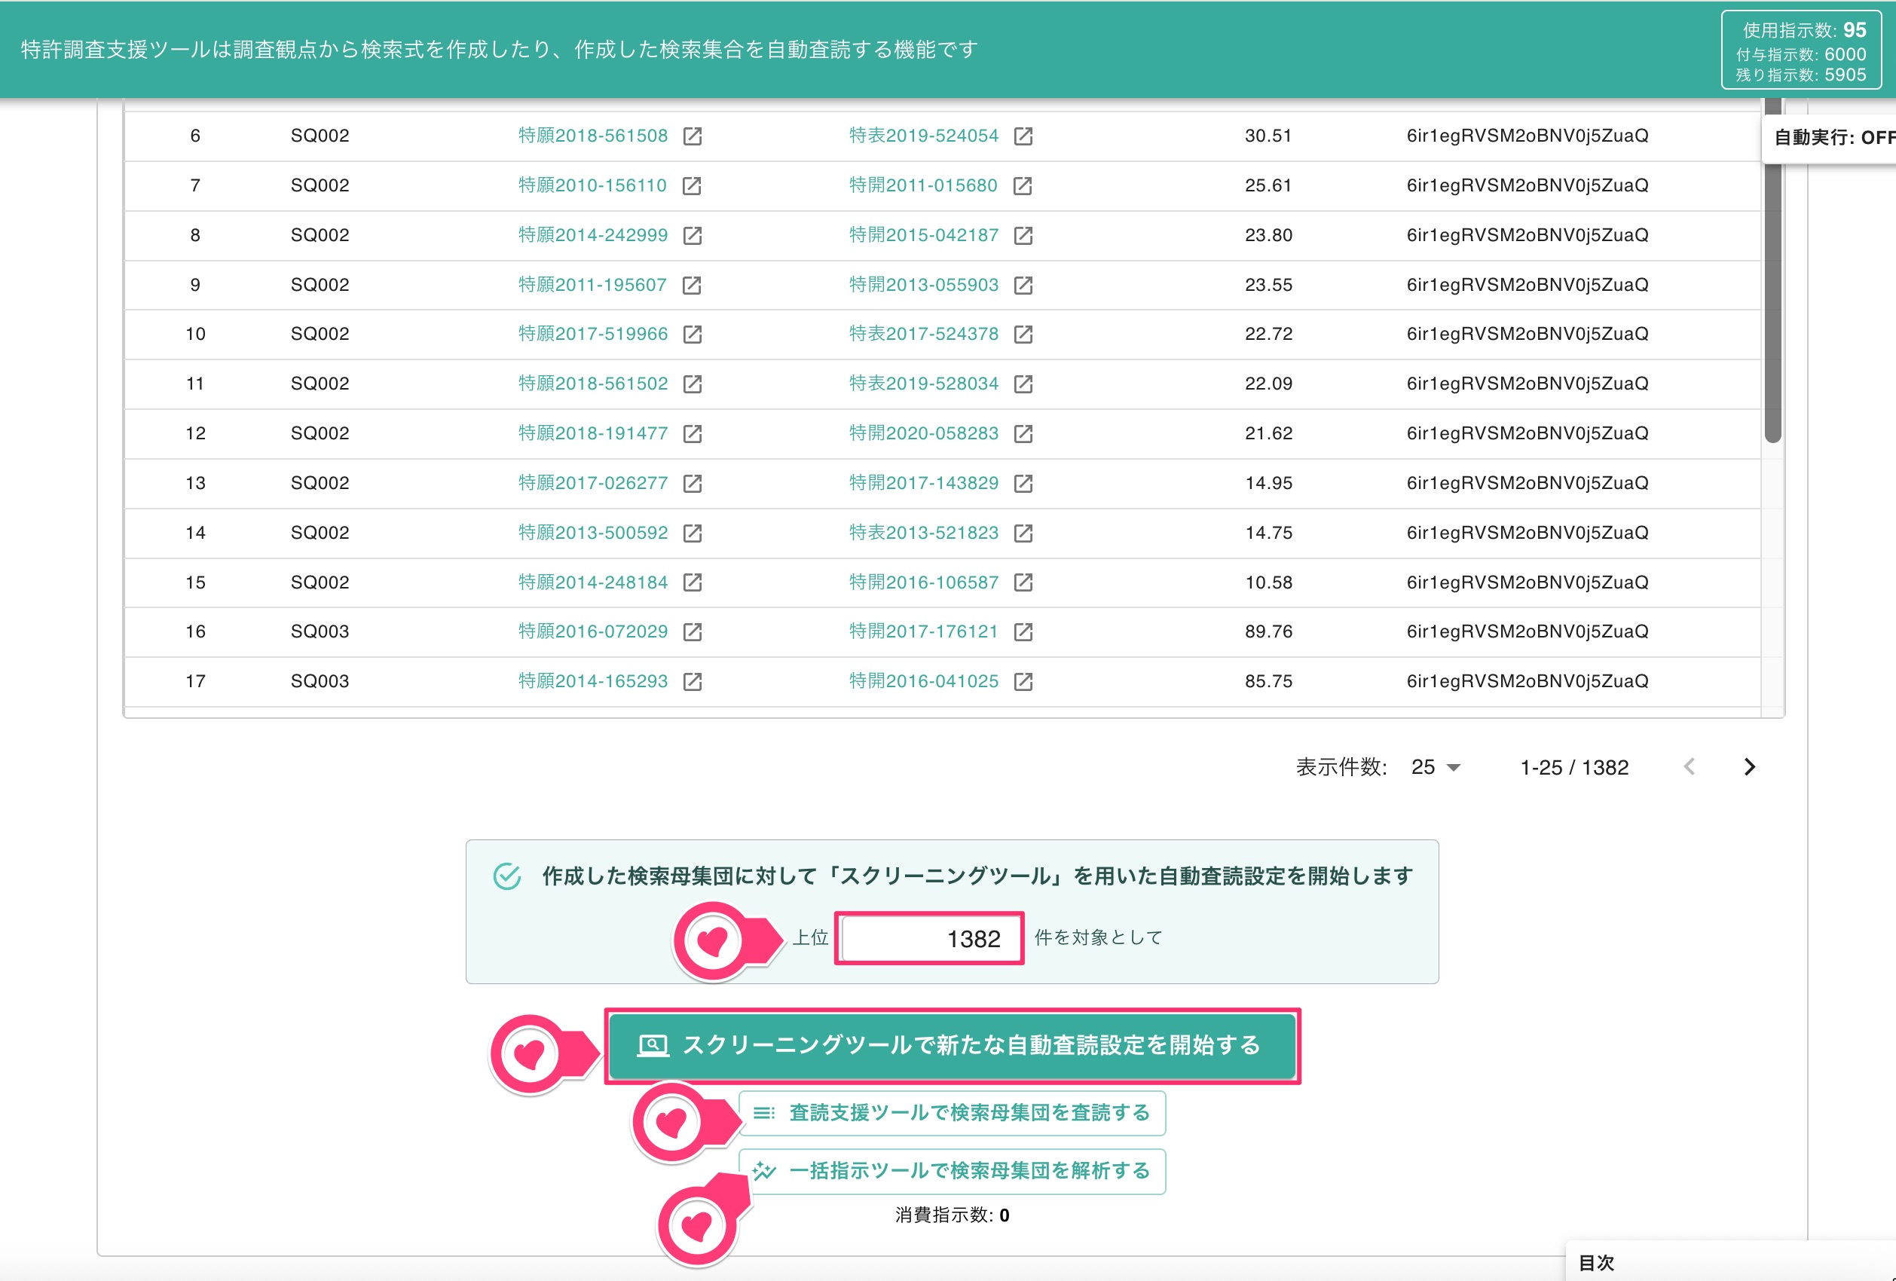Open external link icon beside 特表2017-524378

pos(1023,335)
